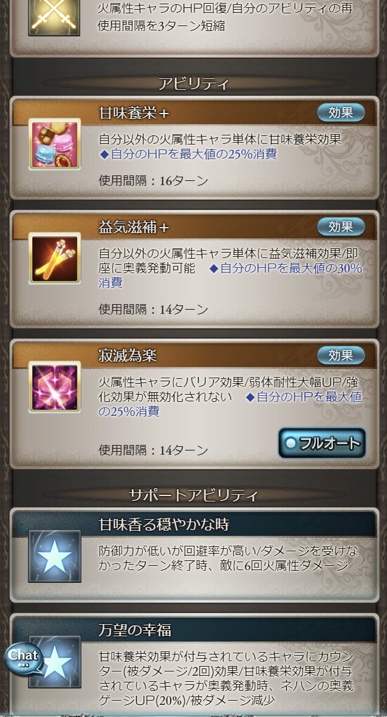Select the 万望の幸福 support ability header

click(x=194, y=630)
